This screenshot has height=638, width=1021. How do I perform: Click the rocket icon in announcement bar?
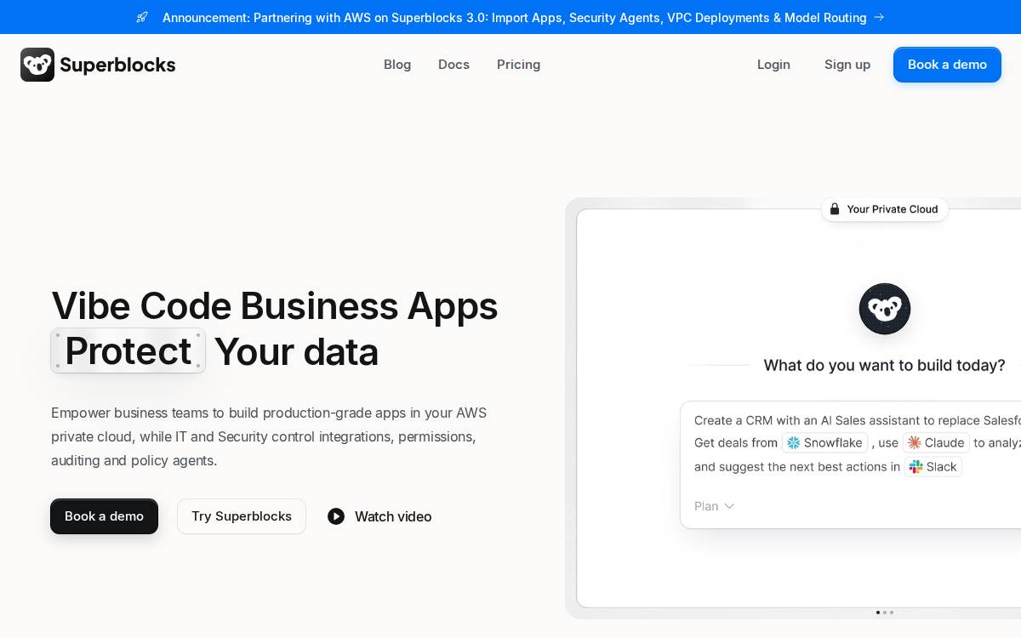pos(142,17)
